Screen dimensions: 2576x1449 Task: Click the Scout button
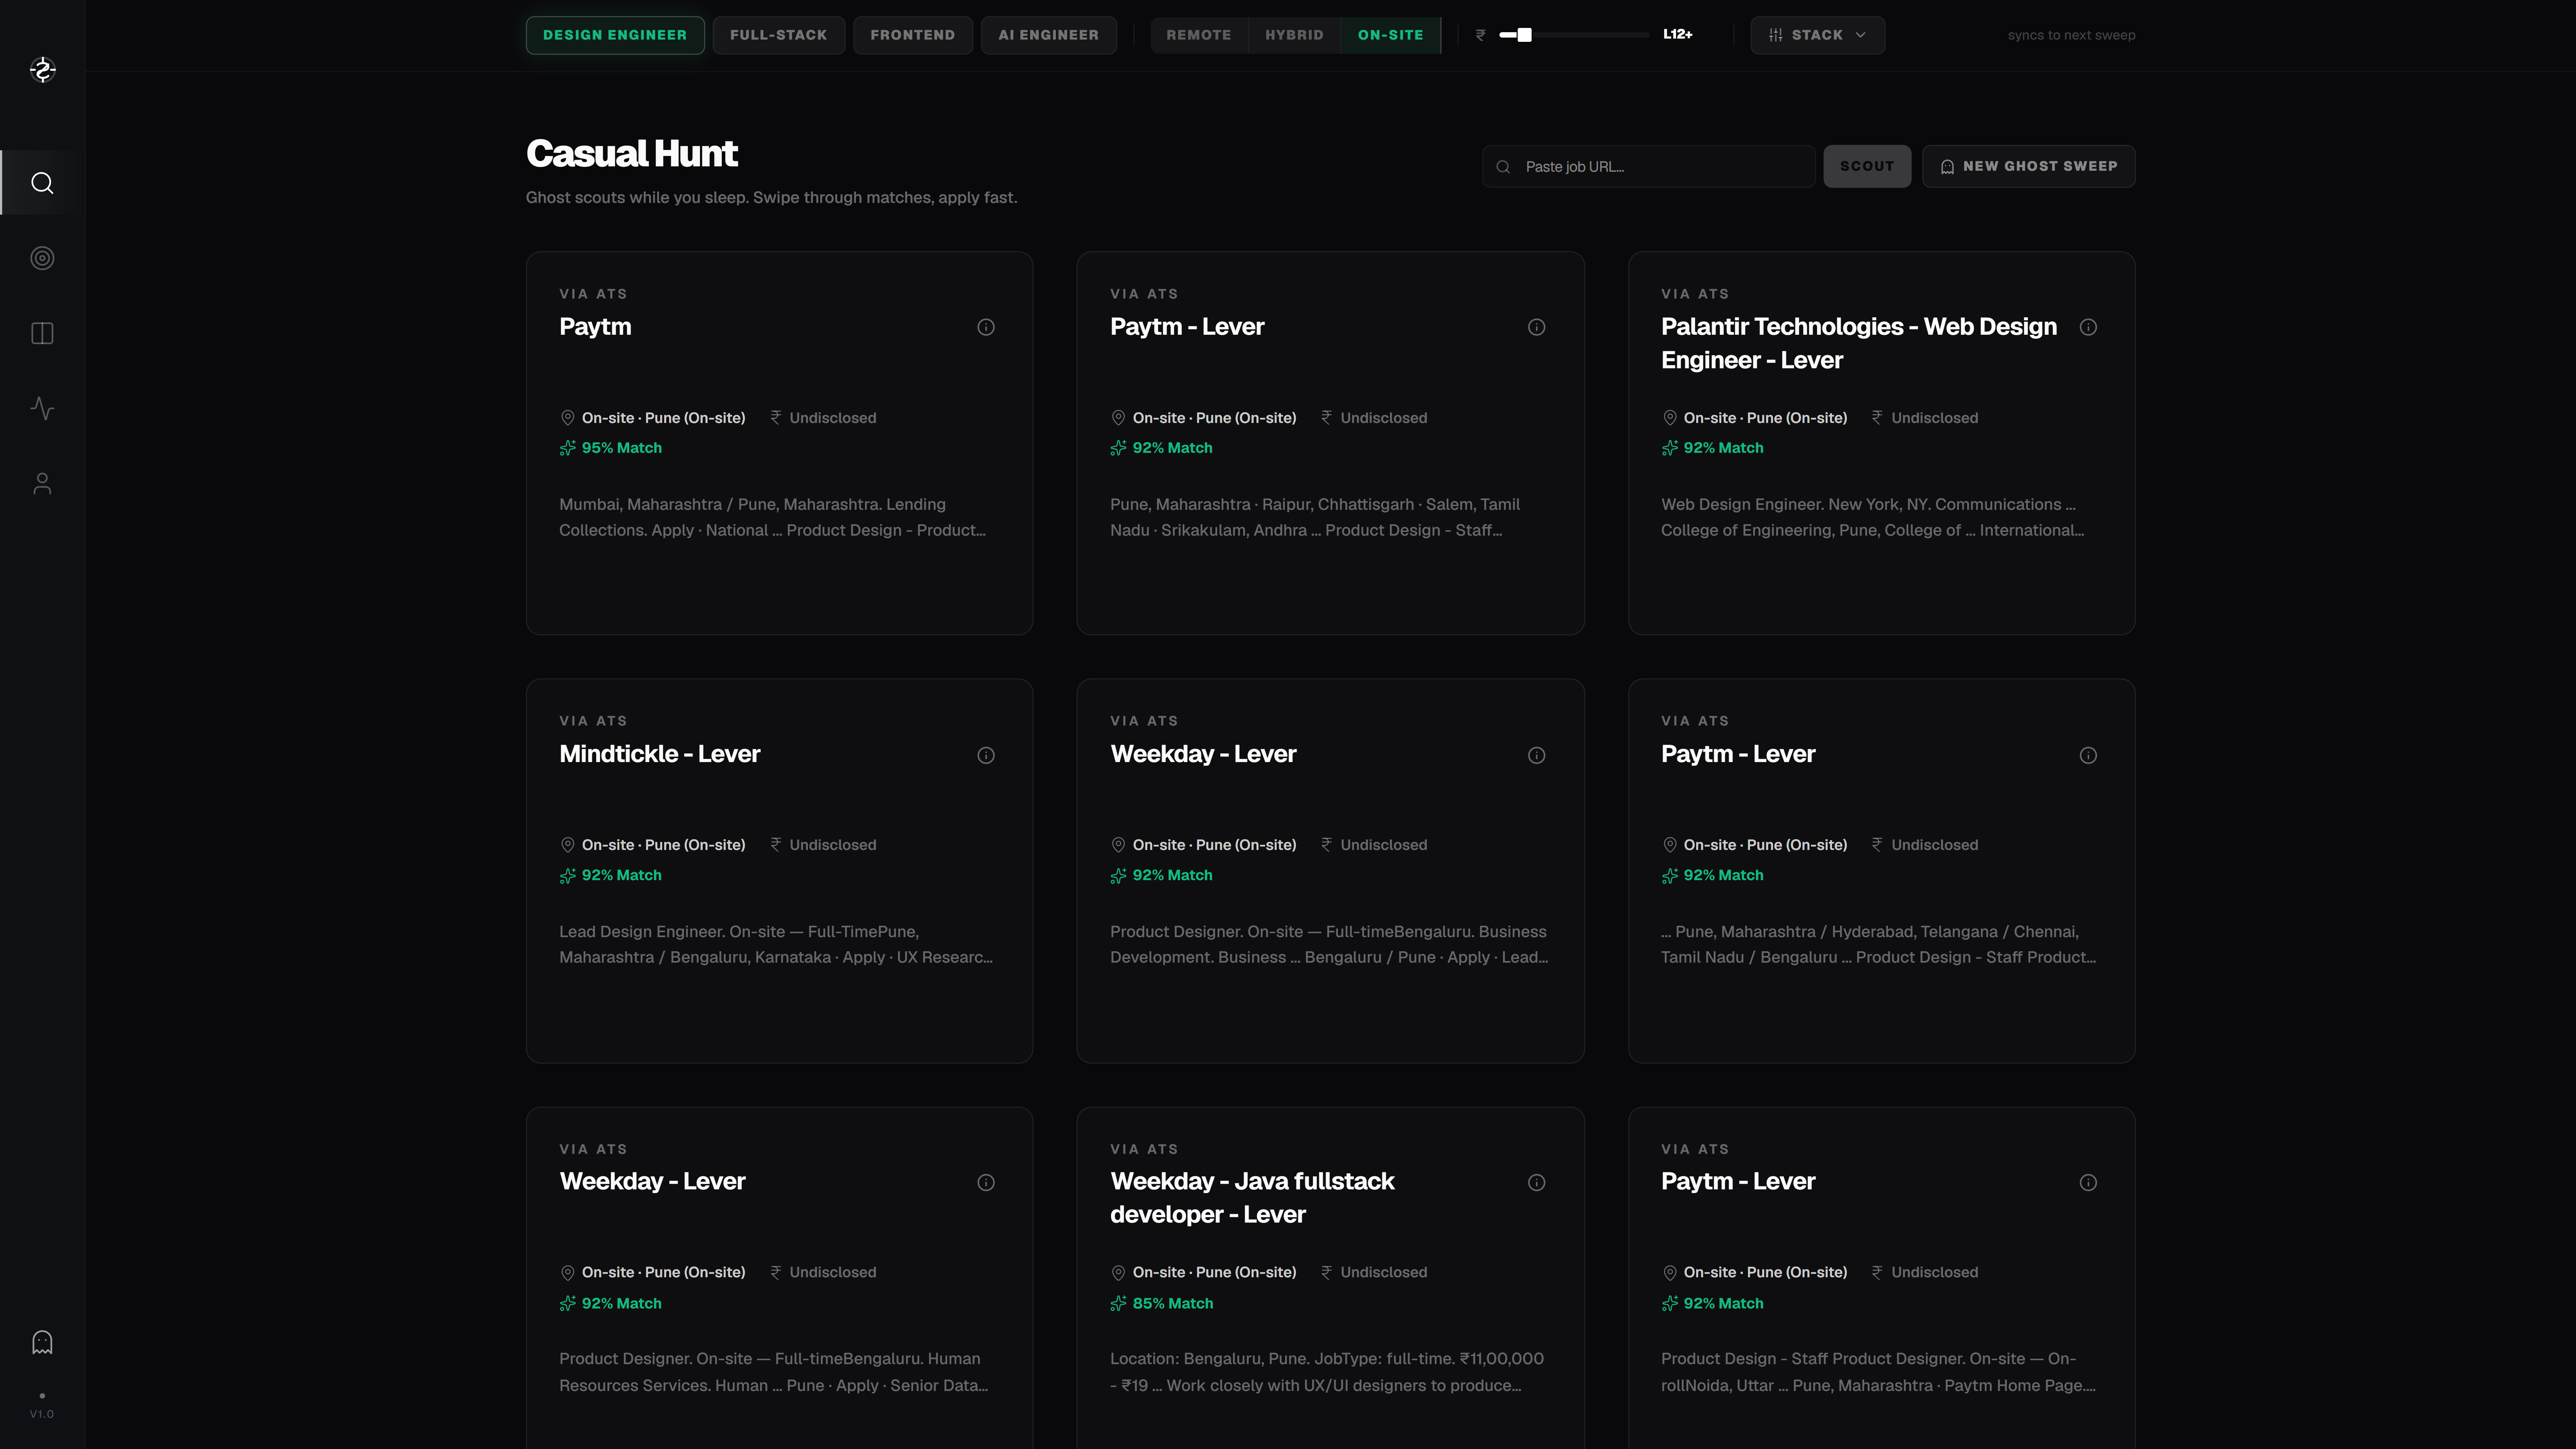[x=1867, y=166]
